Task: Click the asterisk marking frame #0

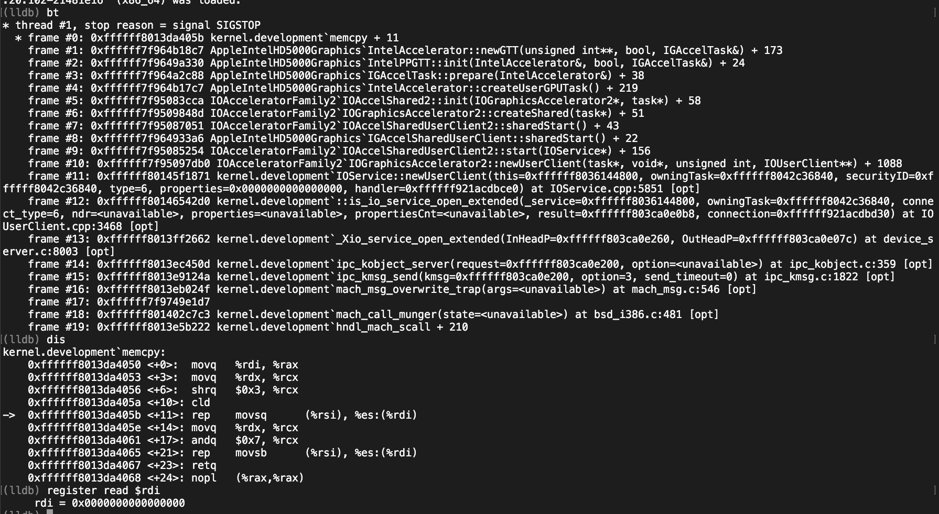Action: pyautogui.click(x=18, y=38)
